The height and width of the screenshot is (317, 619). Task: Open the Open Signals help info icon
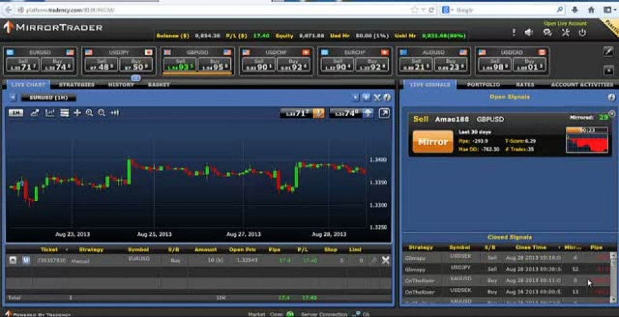(612, 97)
